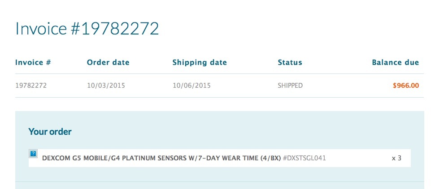Viewport: 435px width, 189px height.
Task: Click the empty white space in the product row
Action: tap(359, 158)
